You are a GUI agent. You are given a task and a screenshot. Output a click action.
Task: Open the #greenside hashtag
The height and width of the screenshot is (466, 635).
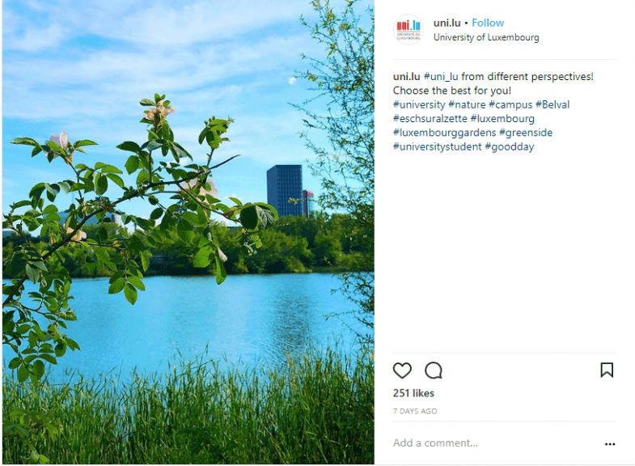click(526, 133)
